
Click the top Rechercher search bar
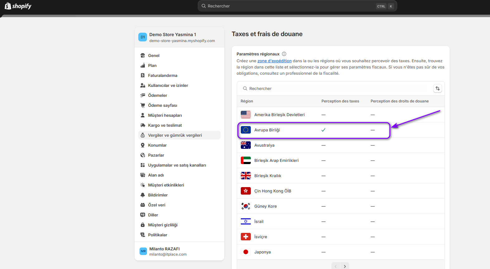tap(297, 6)
